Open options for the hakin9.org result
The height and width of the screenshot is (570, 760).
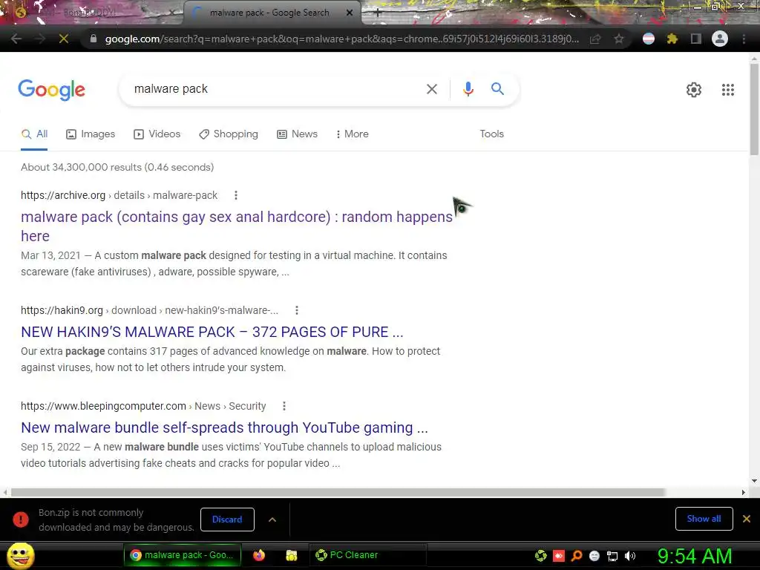tap(297, 310)
